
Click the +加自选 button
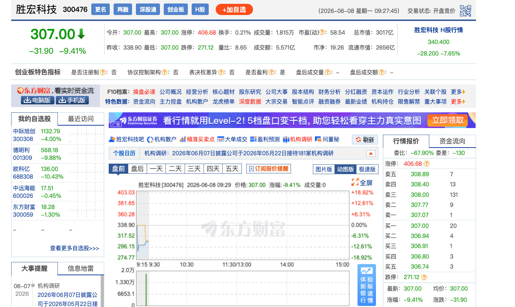pyautogui.click(x=234, y=10)
